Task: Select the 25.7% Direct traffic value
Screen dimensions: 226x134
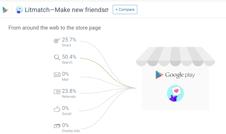Action: [x=69, y=40]
